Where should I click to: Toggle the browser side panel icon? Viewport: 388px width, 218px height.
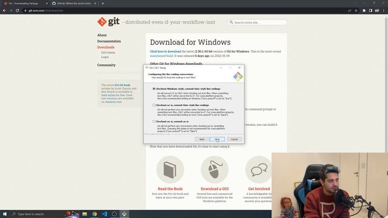pyautogui.click(x=370, y=11)
